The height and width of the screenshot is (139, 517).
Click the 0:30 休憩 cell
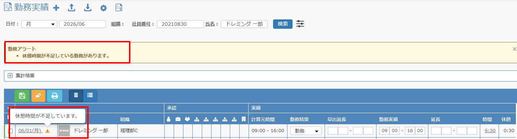tap(509, 131)
